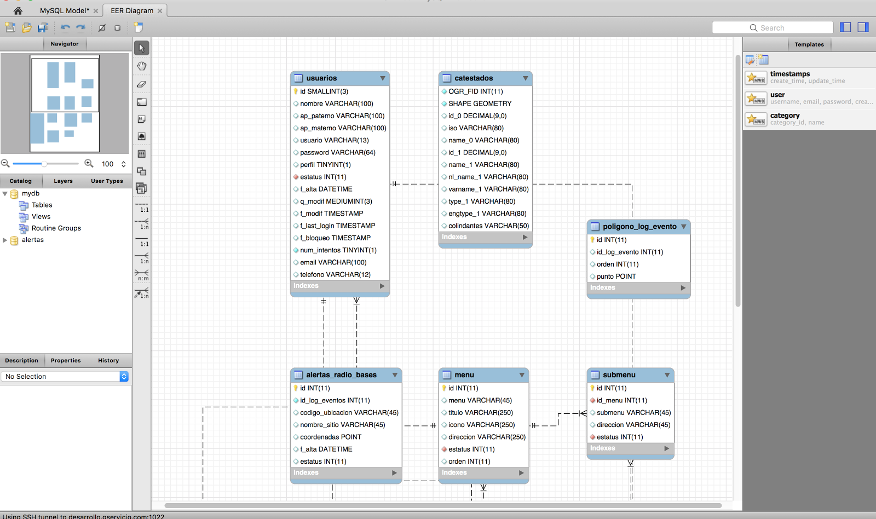Screen dimensions: 876x519
Task: Open the catestados table dropdown arrow
Action: pyautogui.click(x=525, y=78)
